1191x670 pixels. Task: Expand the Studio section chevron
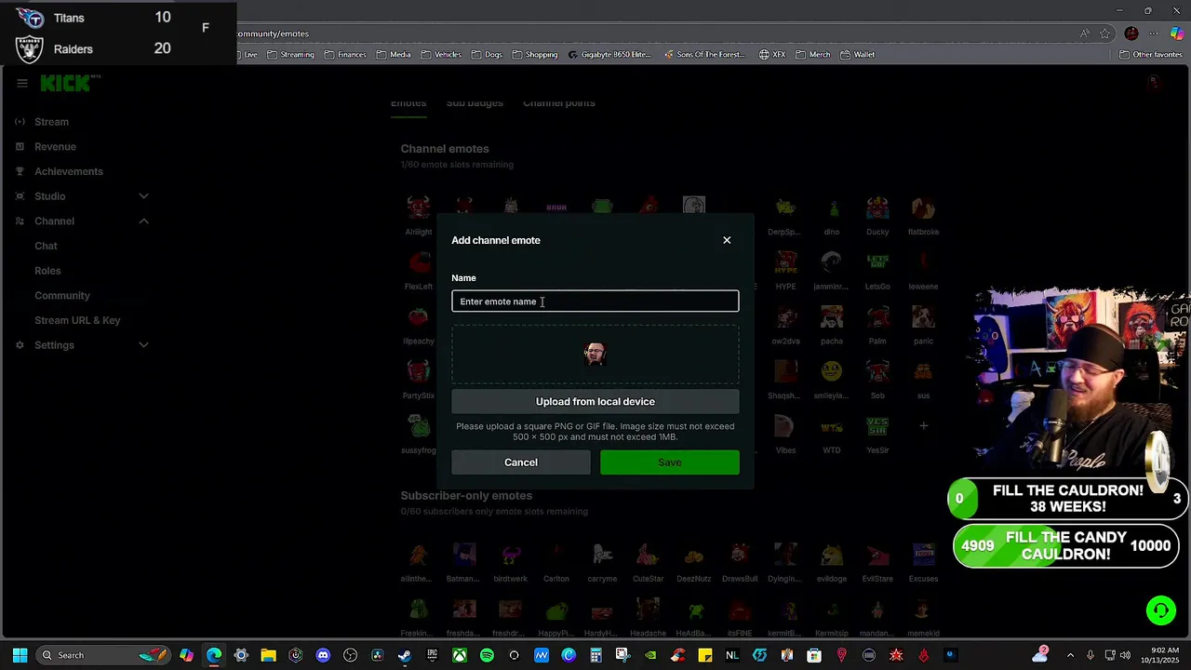click(x=143, y=196)
